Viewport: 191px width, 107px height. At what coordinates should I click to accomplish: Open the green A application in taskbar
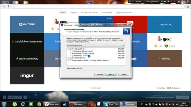pos(31,104)
